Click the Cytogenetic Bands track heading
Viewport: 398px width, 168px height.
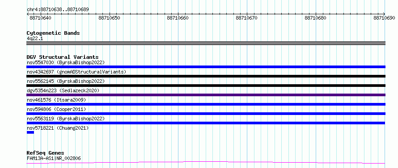[x=53, y=33]
